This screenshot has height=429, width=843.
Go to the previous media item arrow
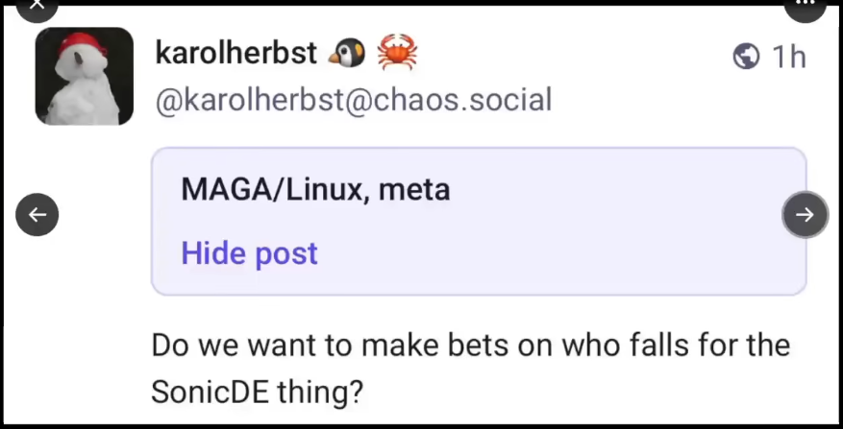[x=37, y=214]
